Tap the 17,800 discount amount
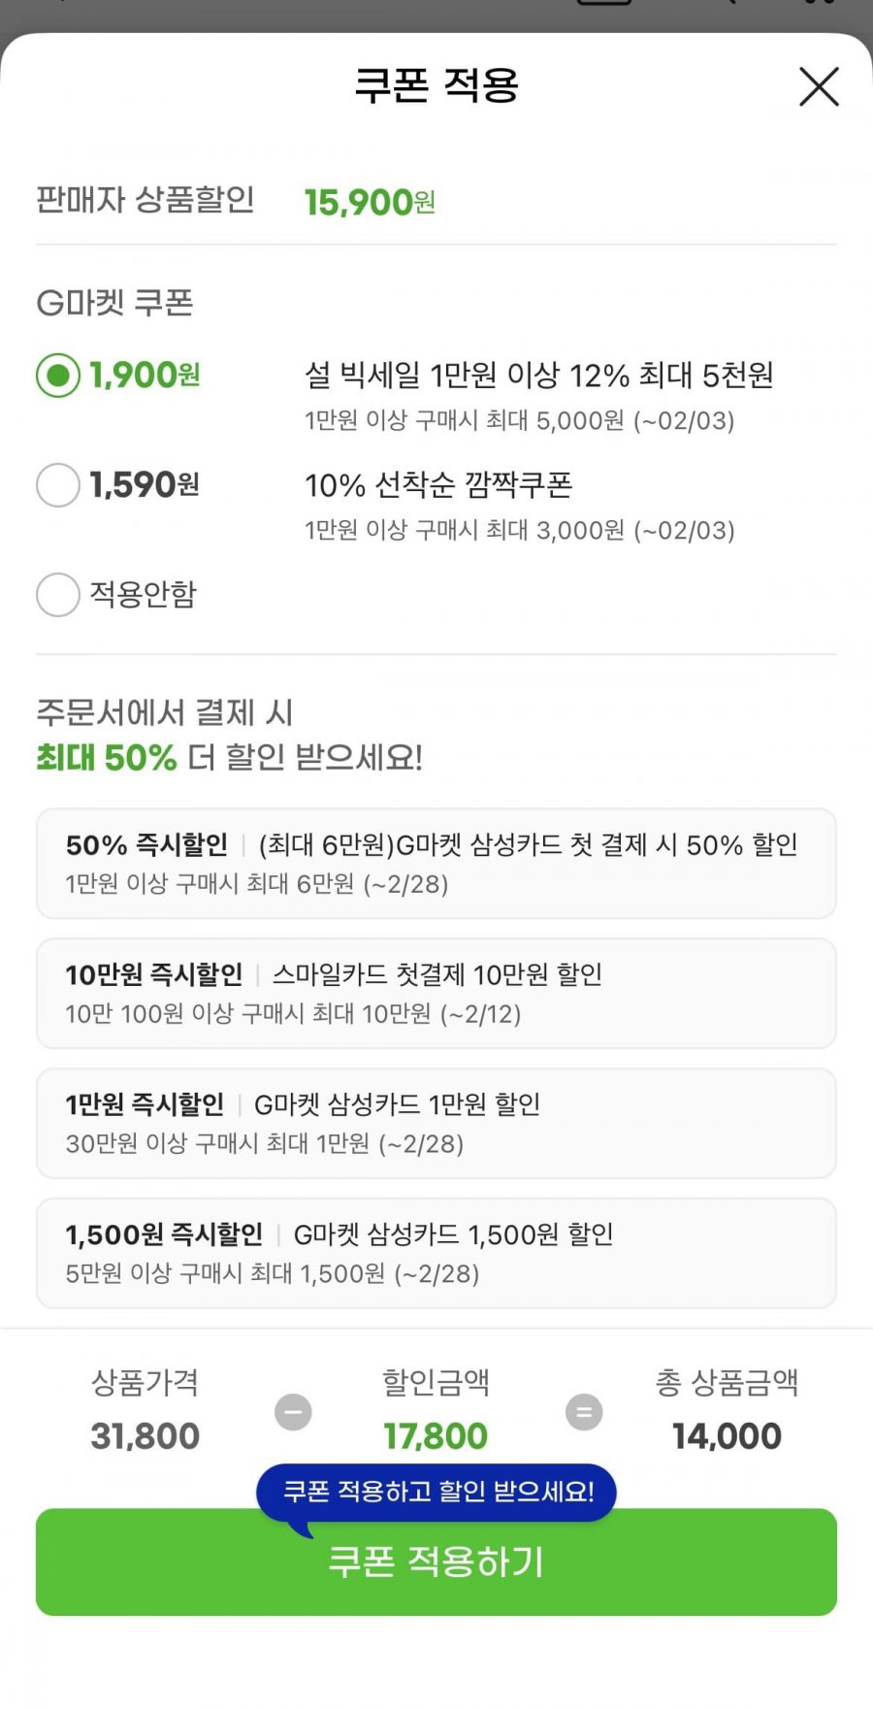 pyautogui.click(x=436, y=1436)
